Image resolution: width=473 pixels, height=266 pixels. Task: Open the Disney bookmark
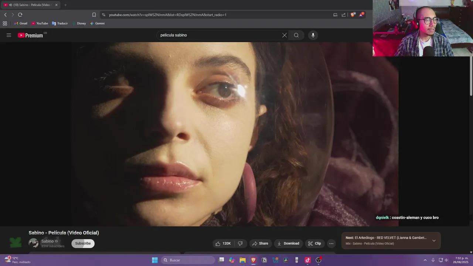click(x=79, y=23)
